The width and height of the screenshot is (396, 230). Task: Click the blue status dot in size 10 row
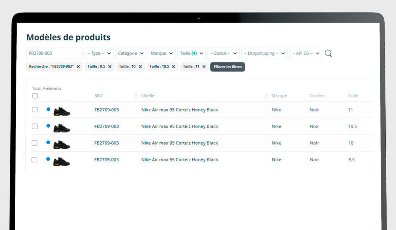[48, 142]
